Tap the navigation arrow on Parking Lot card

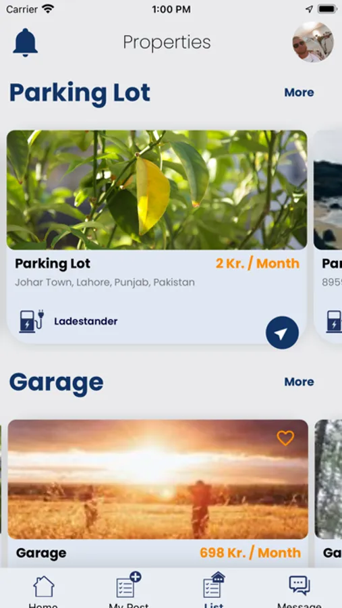point(282,332)
